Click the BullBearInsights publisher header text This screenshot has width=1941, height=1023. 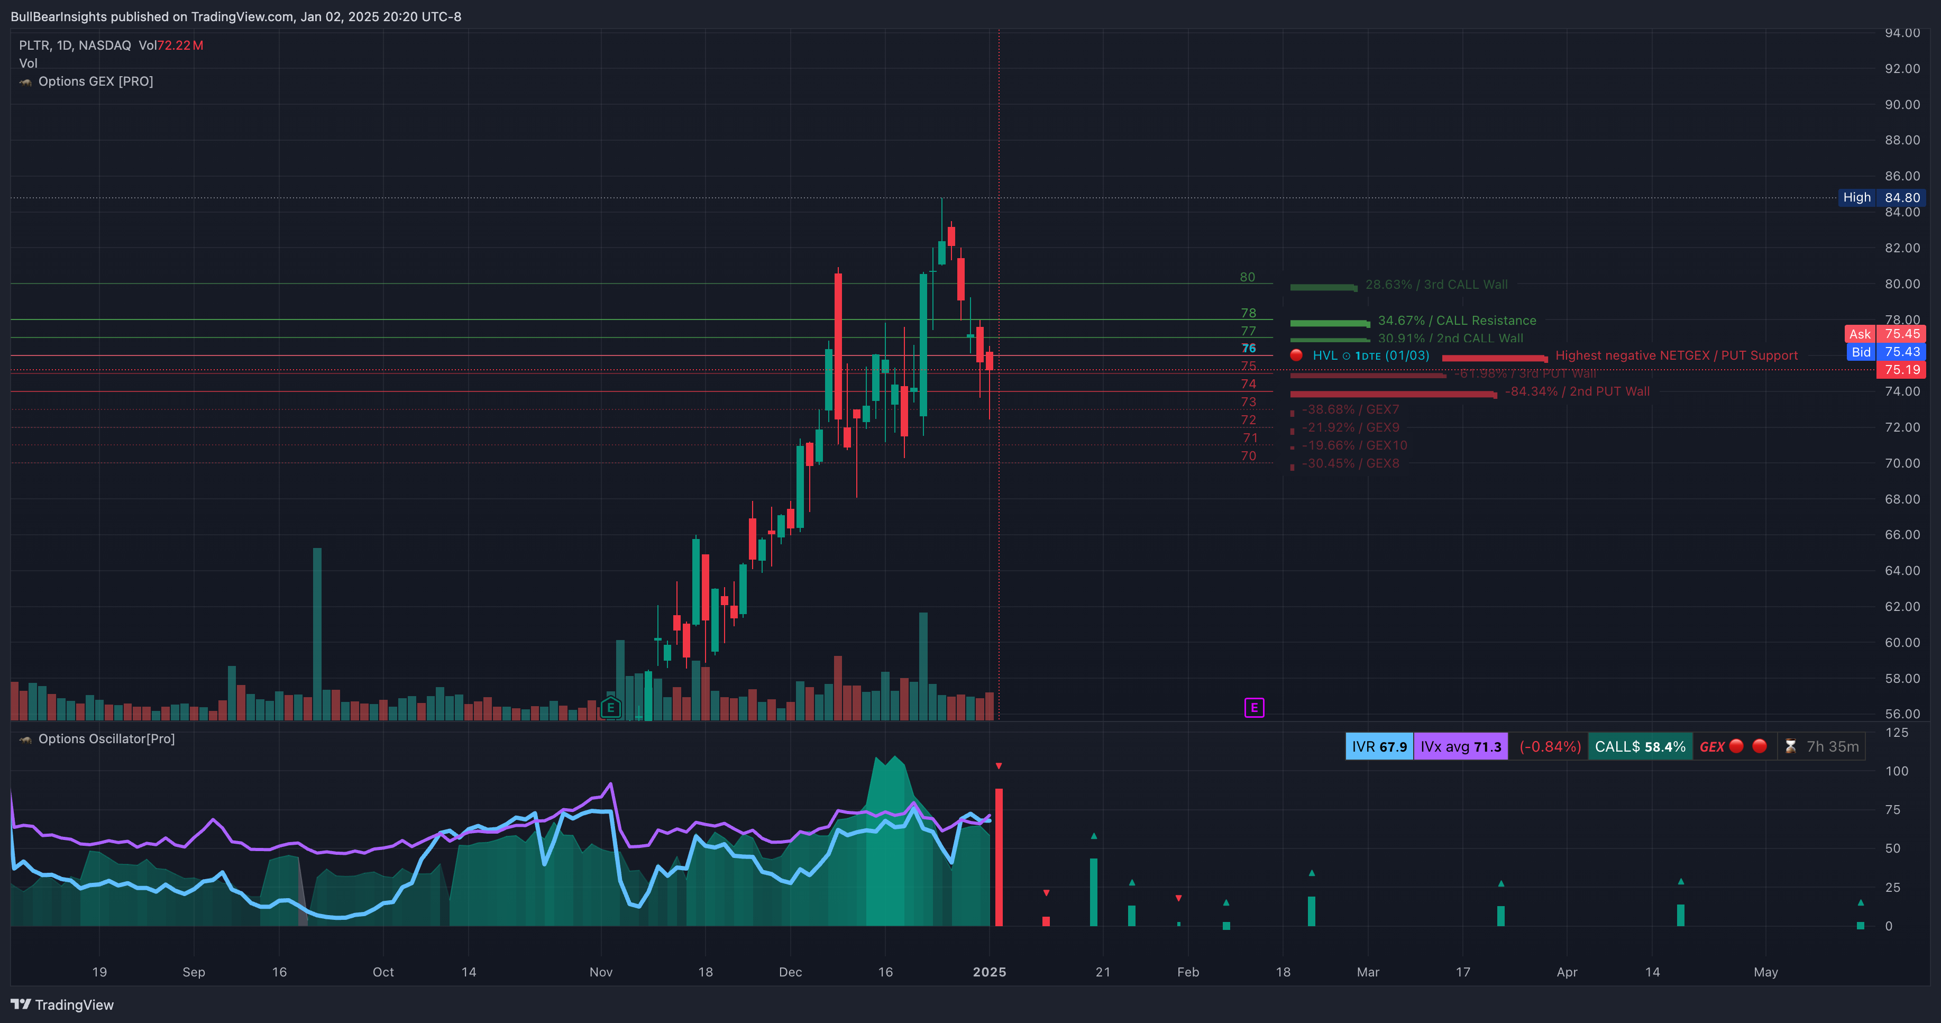tap(236, 16)
